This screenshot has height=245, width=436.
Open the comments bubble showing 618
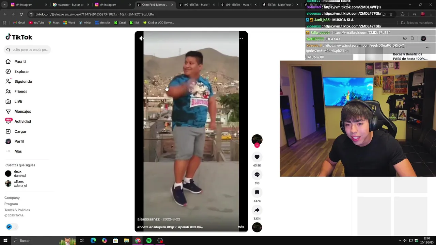tap(257, 175)
